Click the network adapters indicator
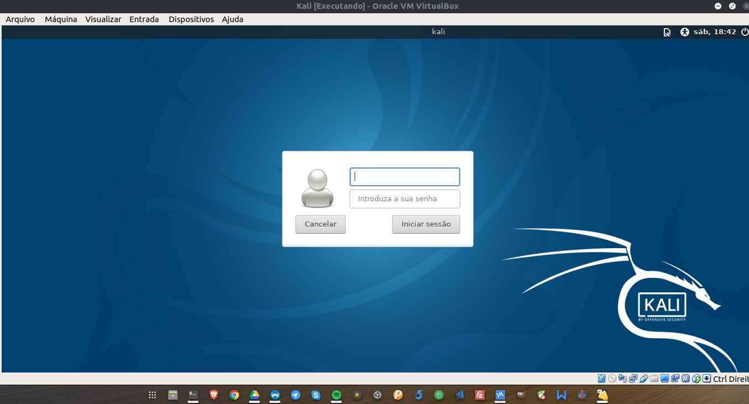Image resolution: width=749 pixels, height=404 pixels. tap(633, 379)
